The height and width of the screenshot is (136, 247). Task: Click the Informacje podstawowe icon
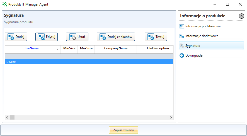coord(182,26)
